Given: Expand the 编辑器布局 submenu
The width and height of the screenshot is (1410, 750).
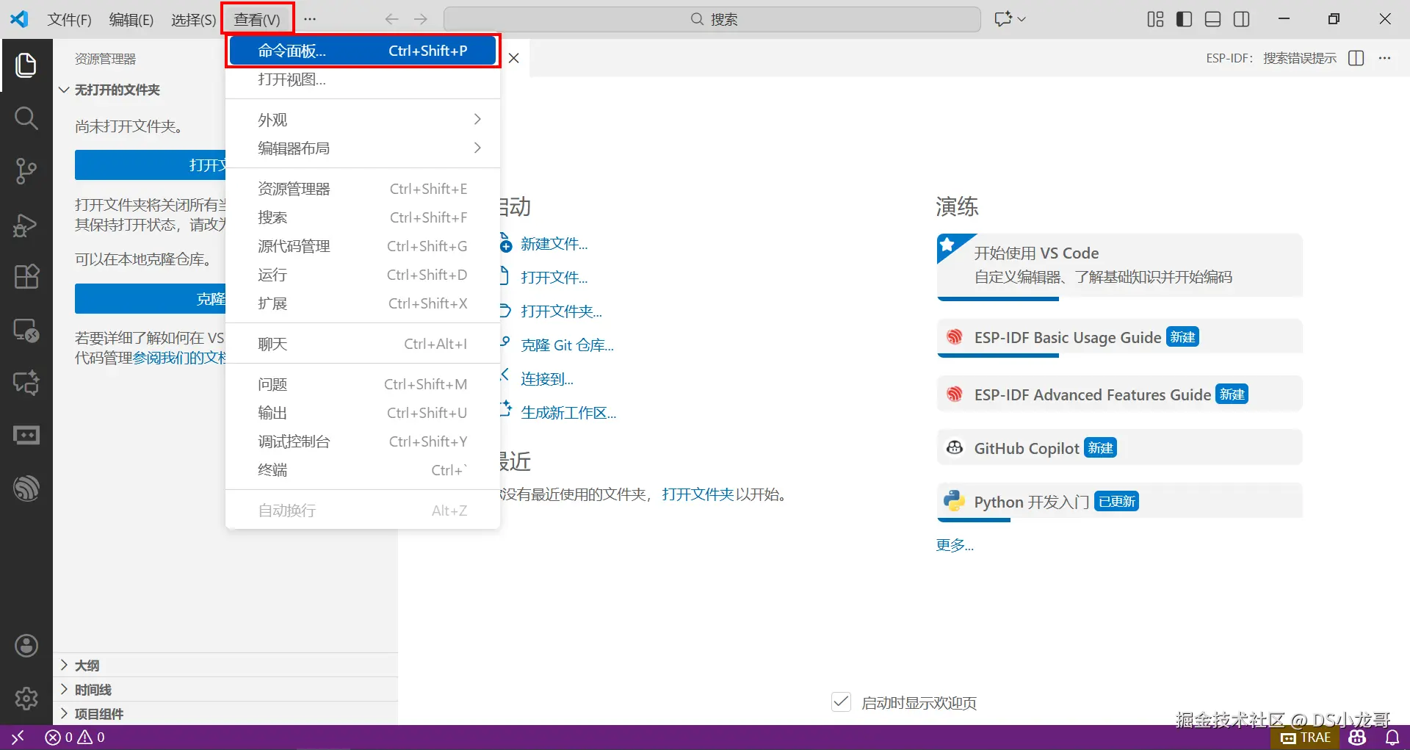Looking at the screenshot, I should 363,148.
